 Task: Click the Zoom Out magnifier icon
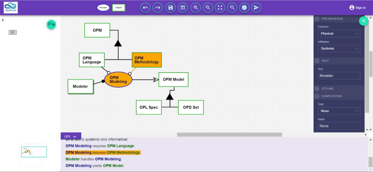click(207, 8)
